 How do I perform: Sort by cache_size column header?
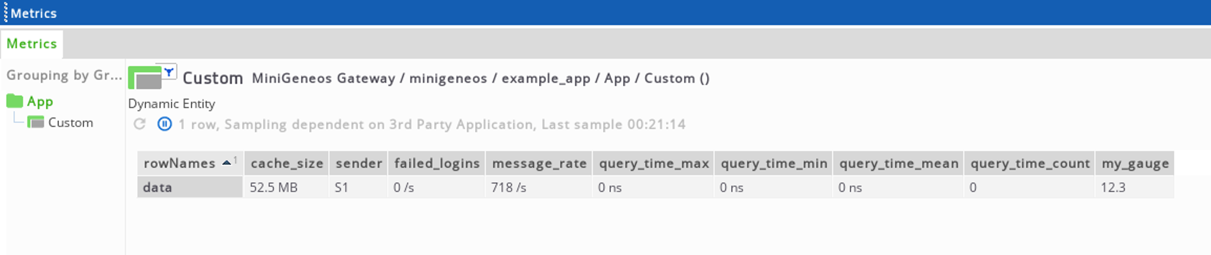pos(287,163)
